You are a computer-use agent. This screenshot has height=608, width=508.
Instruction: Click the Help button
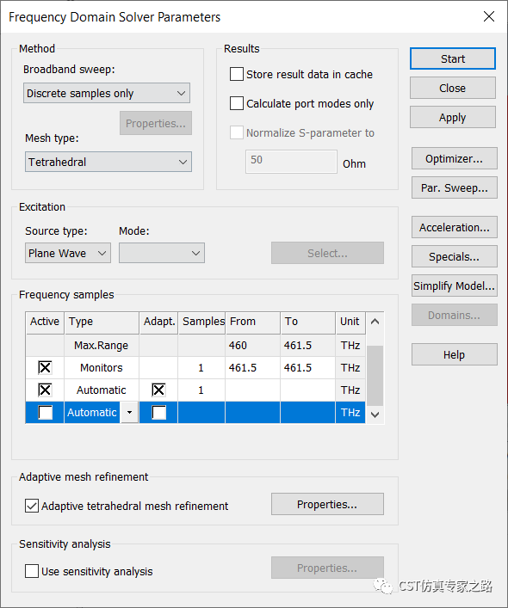pyautogui.click(x=454, y=354)
